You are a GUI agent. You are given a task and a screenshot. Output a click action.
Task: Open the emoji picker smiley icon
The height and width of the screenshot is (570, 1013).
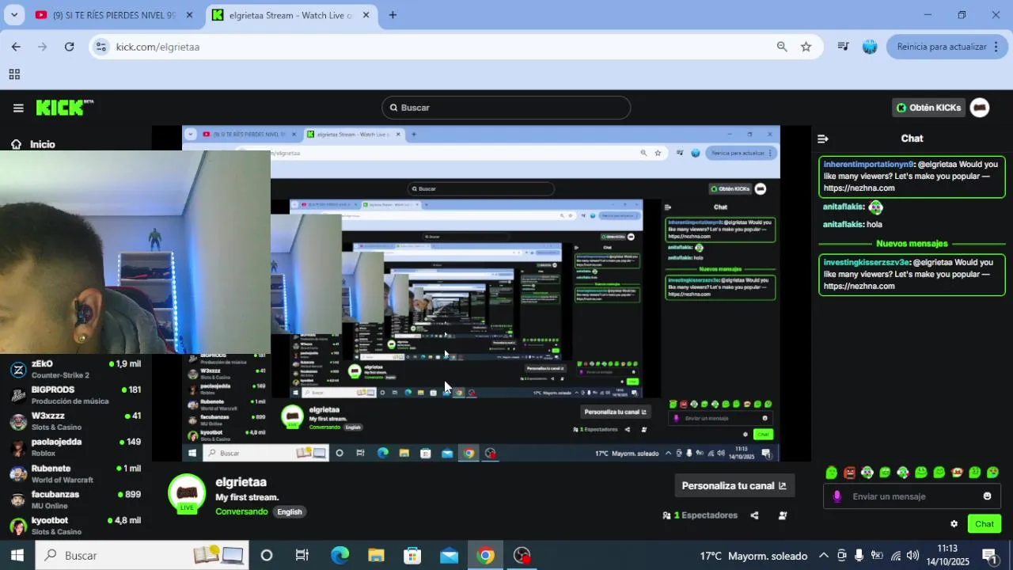[987, 496]
